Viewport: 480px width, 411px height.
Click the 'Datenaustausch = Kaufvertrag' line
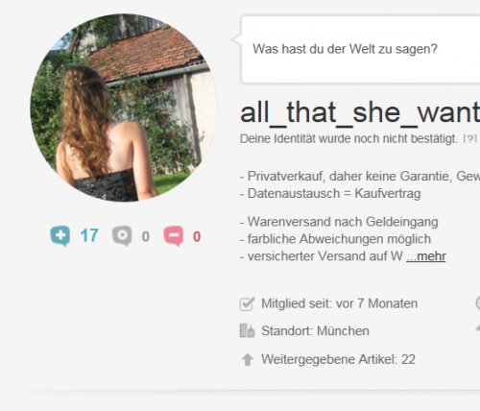tap(330, 194)
